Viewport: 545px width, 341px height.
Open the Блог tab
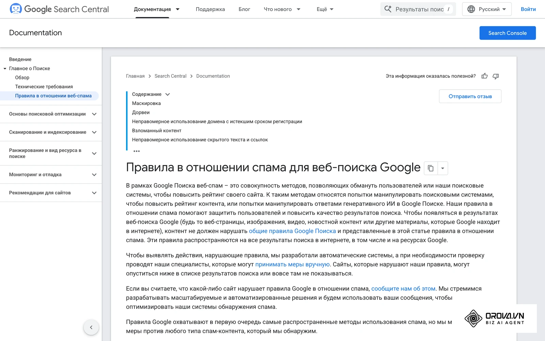pos(244,9)
